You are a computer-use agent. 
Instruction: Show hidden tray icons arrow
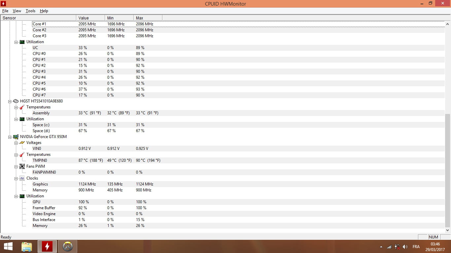(381, 247)
